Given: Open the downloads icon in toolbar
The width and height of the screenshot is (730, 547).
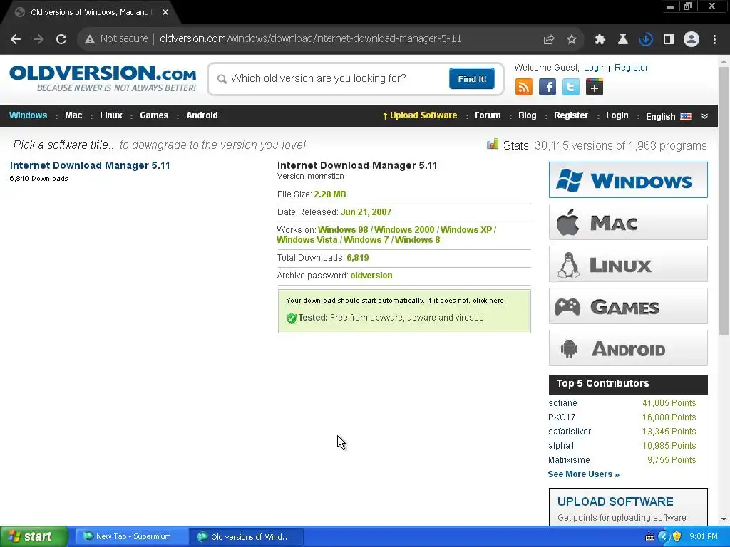Looking at the screenshot, I should [645, 39].
